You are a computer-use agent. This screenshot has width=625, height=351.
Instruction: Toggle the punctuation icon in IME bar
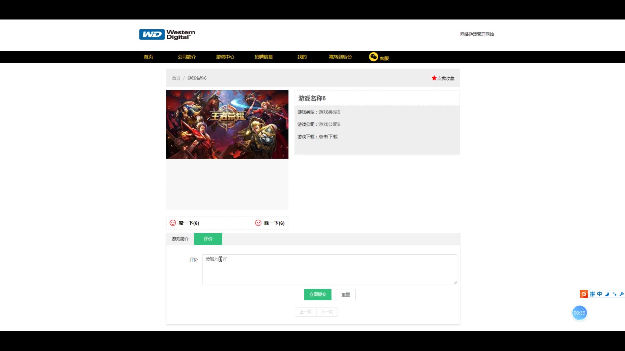coord(615,294)
